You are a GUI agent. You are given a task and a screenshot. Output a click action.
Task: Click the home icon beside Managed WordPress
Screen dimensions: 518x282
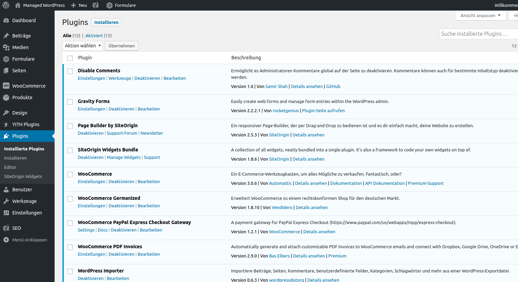coord(18,5)
